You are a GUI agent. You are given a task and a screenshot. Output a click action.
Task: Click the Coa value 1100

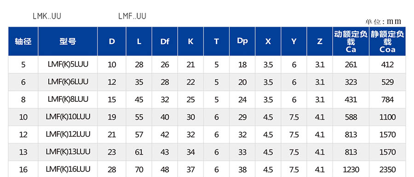387,117
